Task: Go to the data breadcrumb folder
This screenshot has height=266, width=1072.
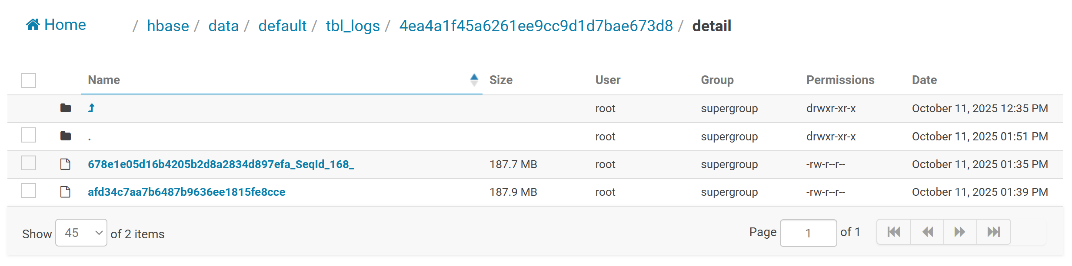Action: [223, 26]
